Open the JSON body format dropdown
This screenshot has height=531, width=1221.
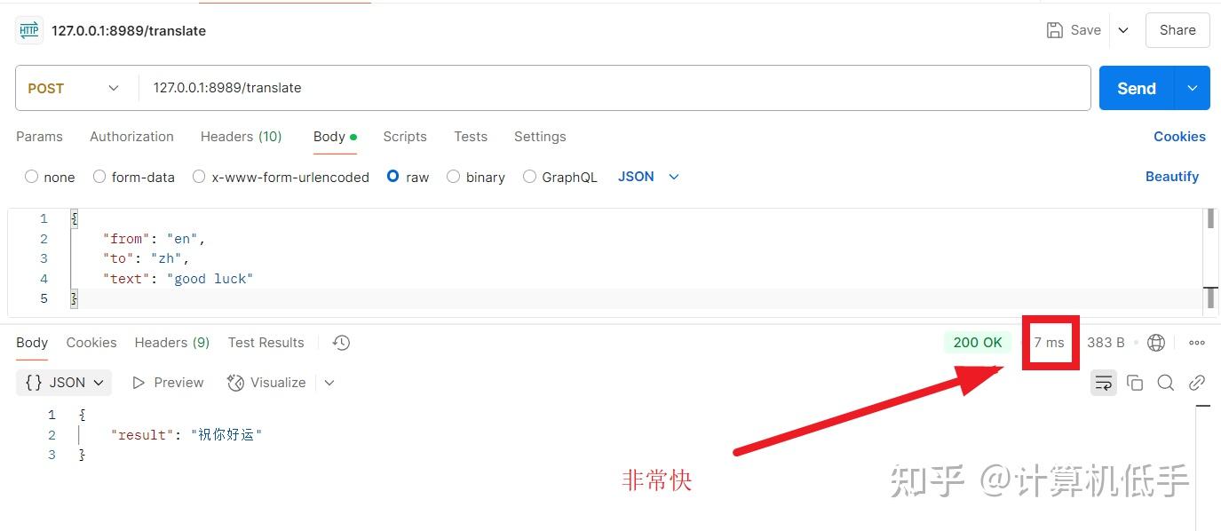tap(648, 177)
